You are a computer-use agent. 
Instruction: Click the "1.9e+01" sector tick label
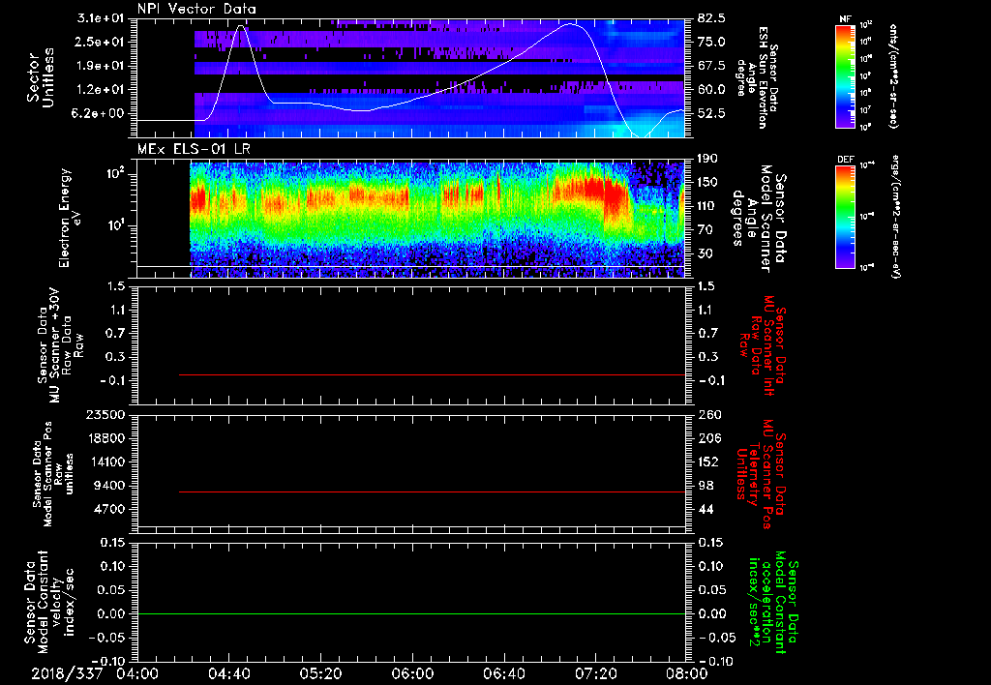pyautogui.click(x=101, y=66)
